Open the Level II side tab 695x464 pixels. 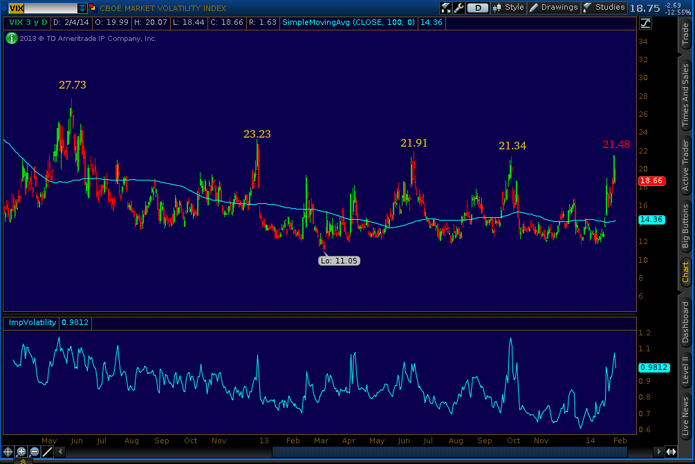[685, 370]
